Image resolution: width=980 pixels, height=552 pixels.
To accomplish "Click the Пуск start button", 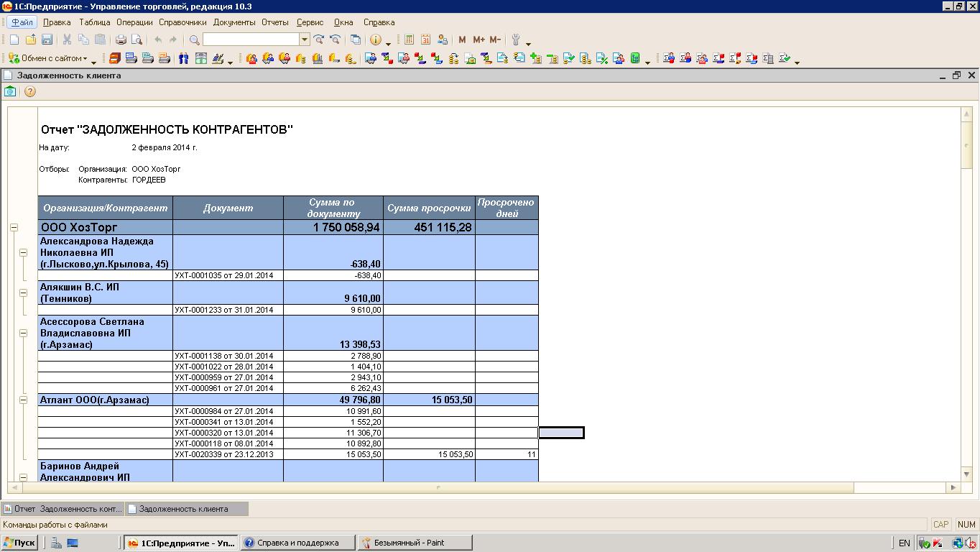I will click(19, 543).
